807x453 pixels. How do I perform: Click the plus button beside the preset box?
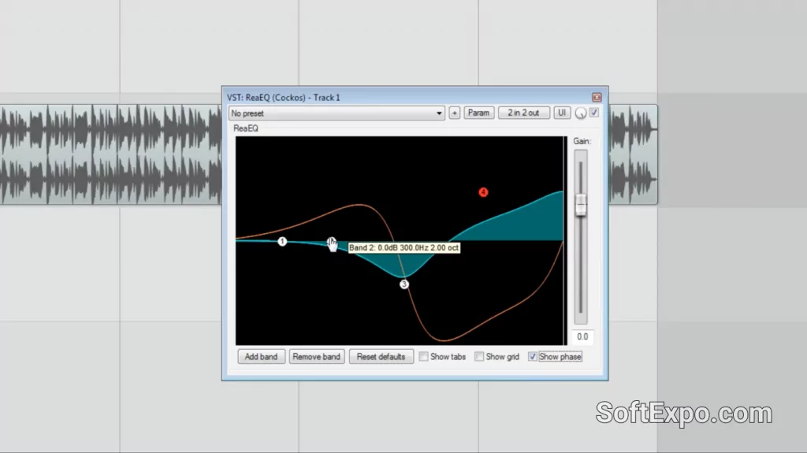455,113
